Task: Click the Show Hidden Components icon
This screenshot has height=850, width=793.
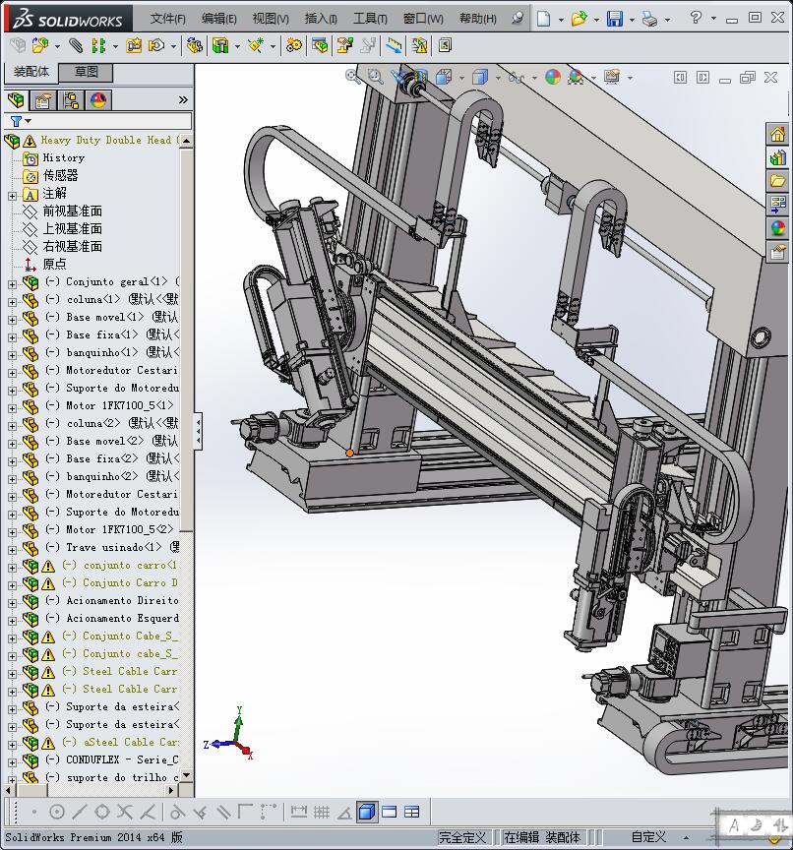Action: point(194,45)
